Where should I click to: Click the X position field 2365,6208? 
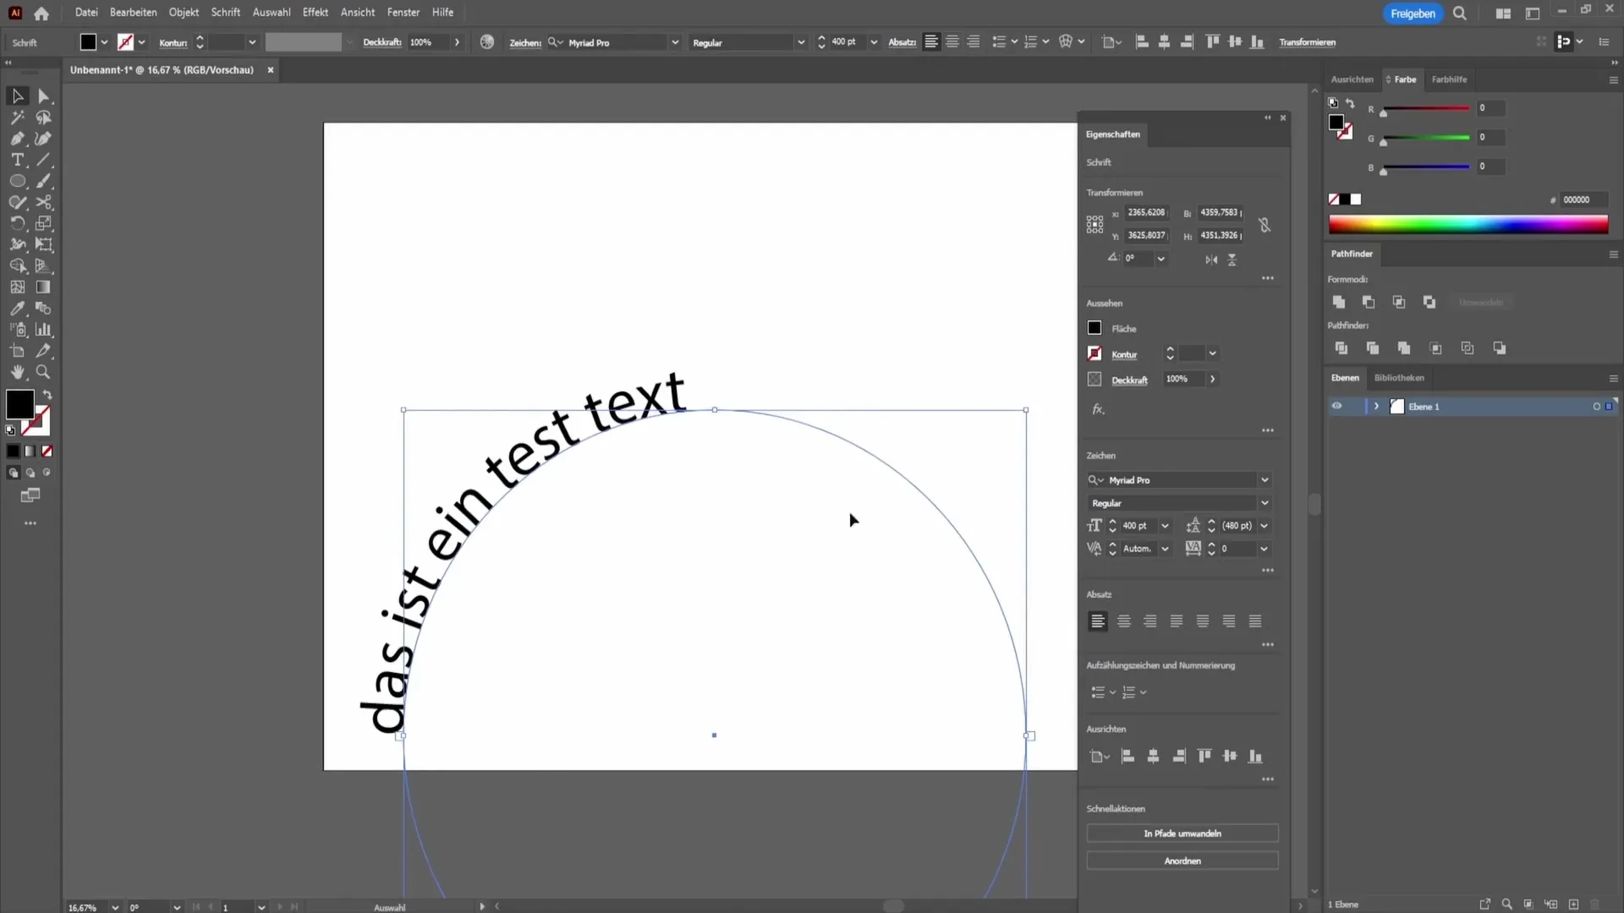[1145, 213]
